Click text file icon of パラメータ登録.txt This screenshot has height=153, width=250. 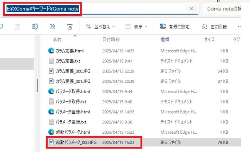click(x=51, y=122)
